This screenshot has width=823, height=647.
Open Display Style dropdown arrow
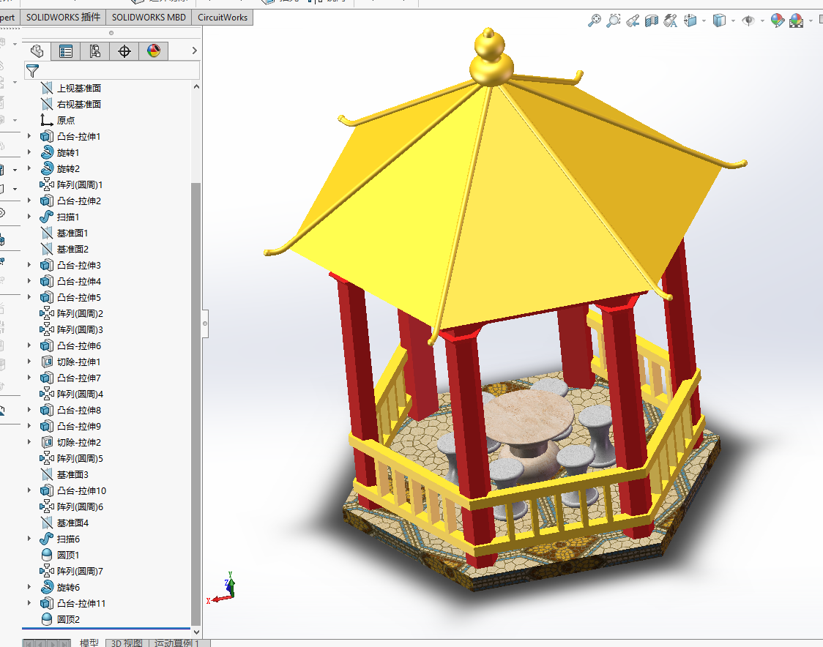[733, 21]
